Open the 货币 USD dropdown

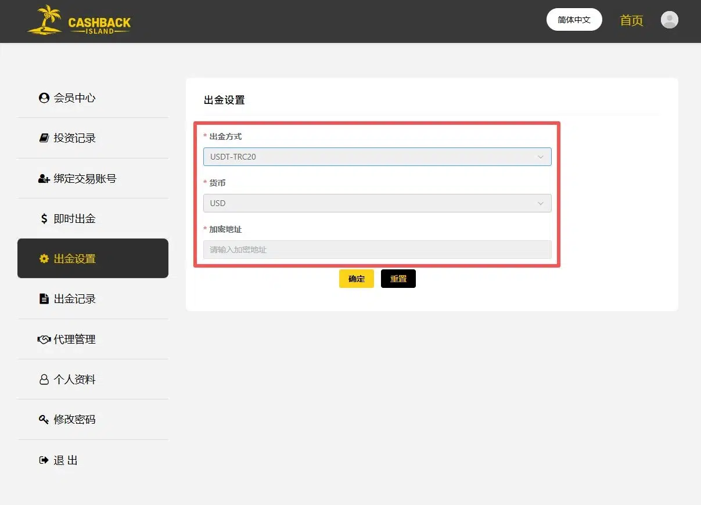(x=377, y=203)
